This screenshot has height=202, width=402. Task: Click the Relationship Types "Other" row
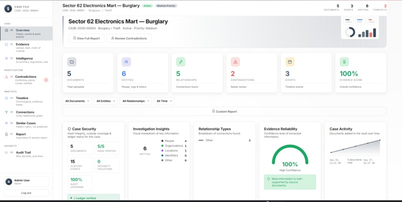point(224,141)
